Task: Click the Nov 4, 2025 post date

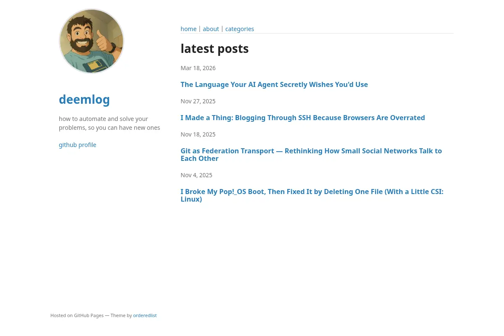Action: tap(196, 175)
